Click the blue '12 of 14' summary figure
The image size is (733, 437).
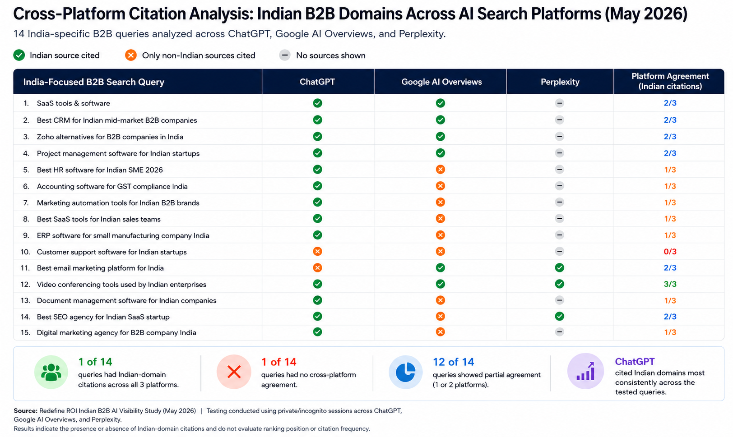[x=454, y=362]
